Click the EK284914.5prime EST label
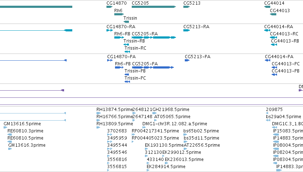 click(x=166, y=166)
